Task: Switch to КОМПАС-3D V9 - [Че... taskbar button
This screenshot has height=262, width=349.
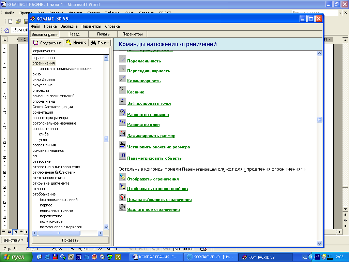Action: pyautogui.click(x=211, y=257)
